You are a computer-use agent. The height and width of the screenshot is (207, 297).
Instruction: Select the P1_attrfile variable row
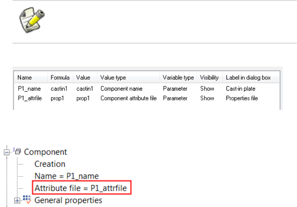coord(28,98)
